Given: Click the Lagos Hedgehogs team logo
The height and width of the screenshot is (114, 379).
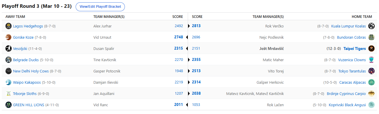Looking at the screenshot, I should (8, 26).
